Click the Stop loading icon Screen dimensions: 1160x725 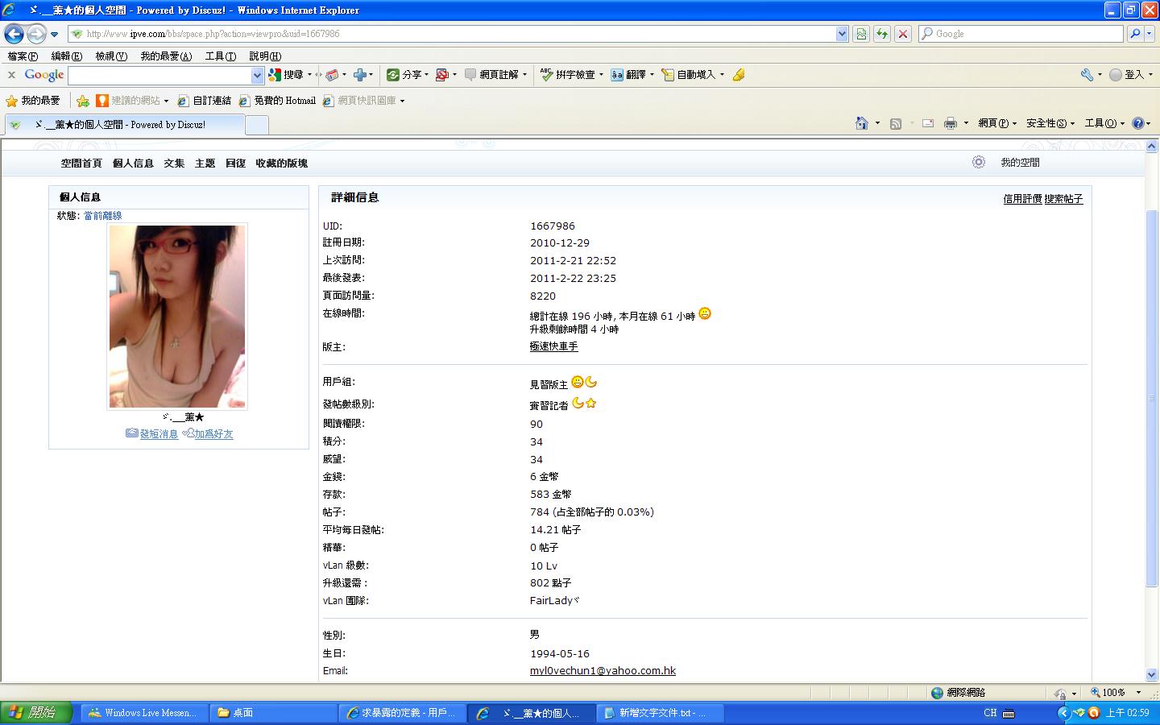tap(903, 34)
